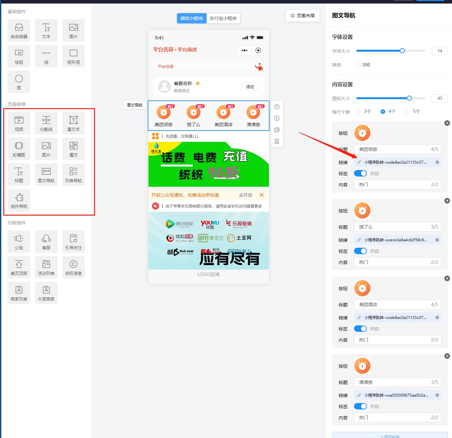This screenshot has height=438, width=452.
Task: Click 添加 button on customer service card
Action: point(250,87)
